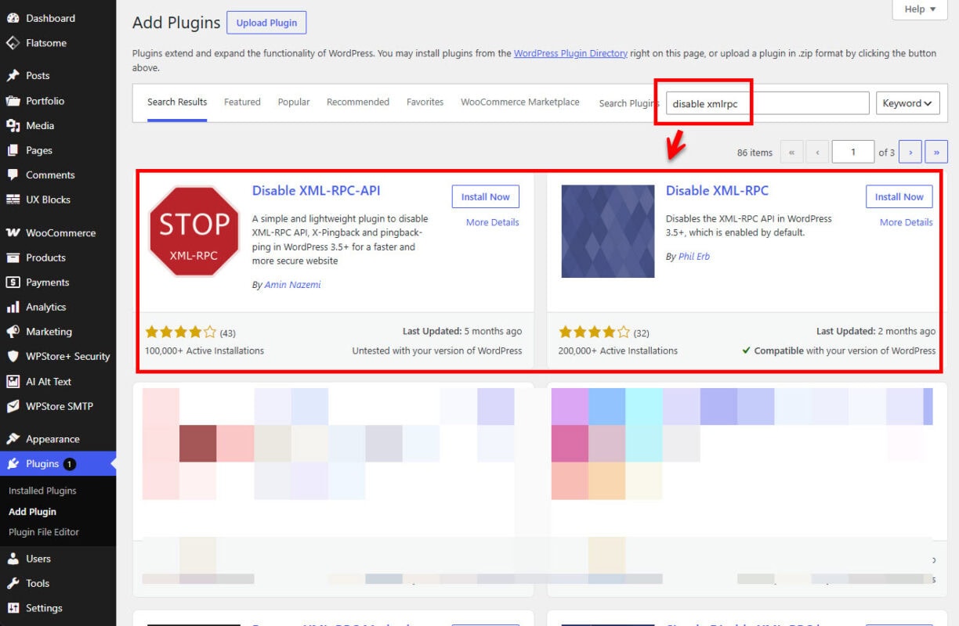Click the WooCommerce logo icon
Image resolution: width=959 pixels, height=626 pixels.
[13, 233]
